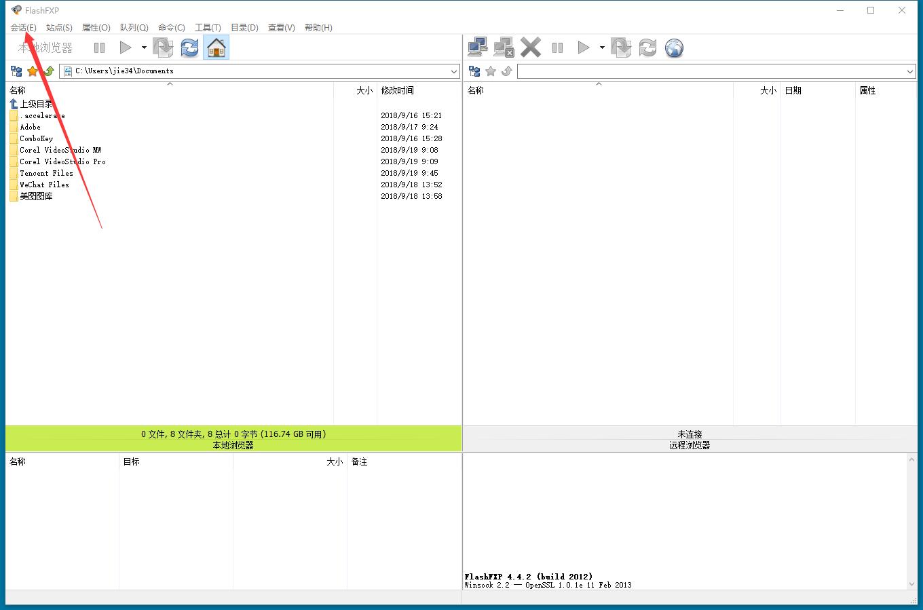Sort remote files by the 属性 column header
Screen dimensions: 923x610
click(x=886, y=90)
